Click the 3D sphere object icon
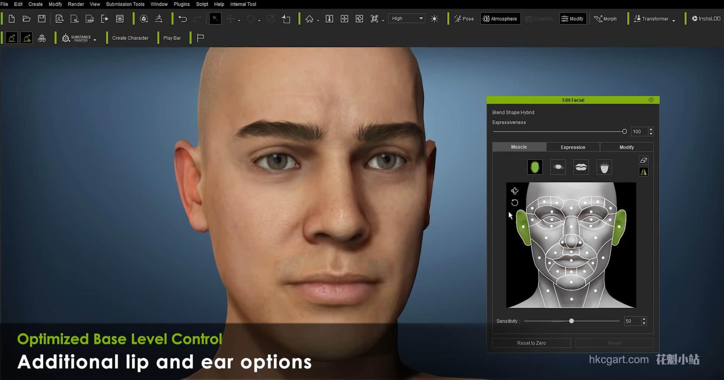 click(x=144, y=18)
